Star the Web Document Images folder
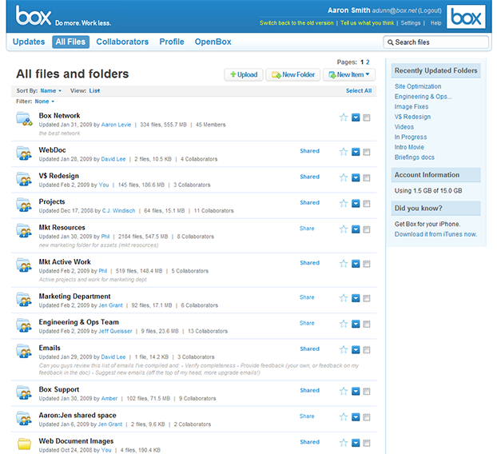Screen dimensions: 497x454 point(344,443)
